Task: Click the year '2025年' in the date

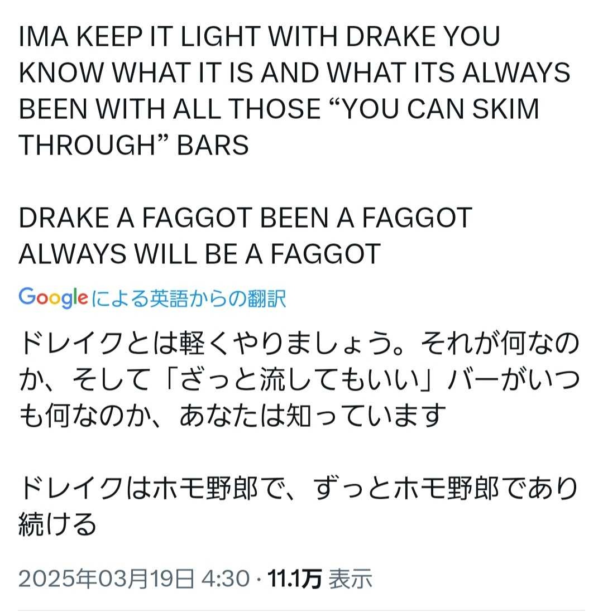Action: tap(58, 579)
